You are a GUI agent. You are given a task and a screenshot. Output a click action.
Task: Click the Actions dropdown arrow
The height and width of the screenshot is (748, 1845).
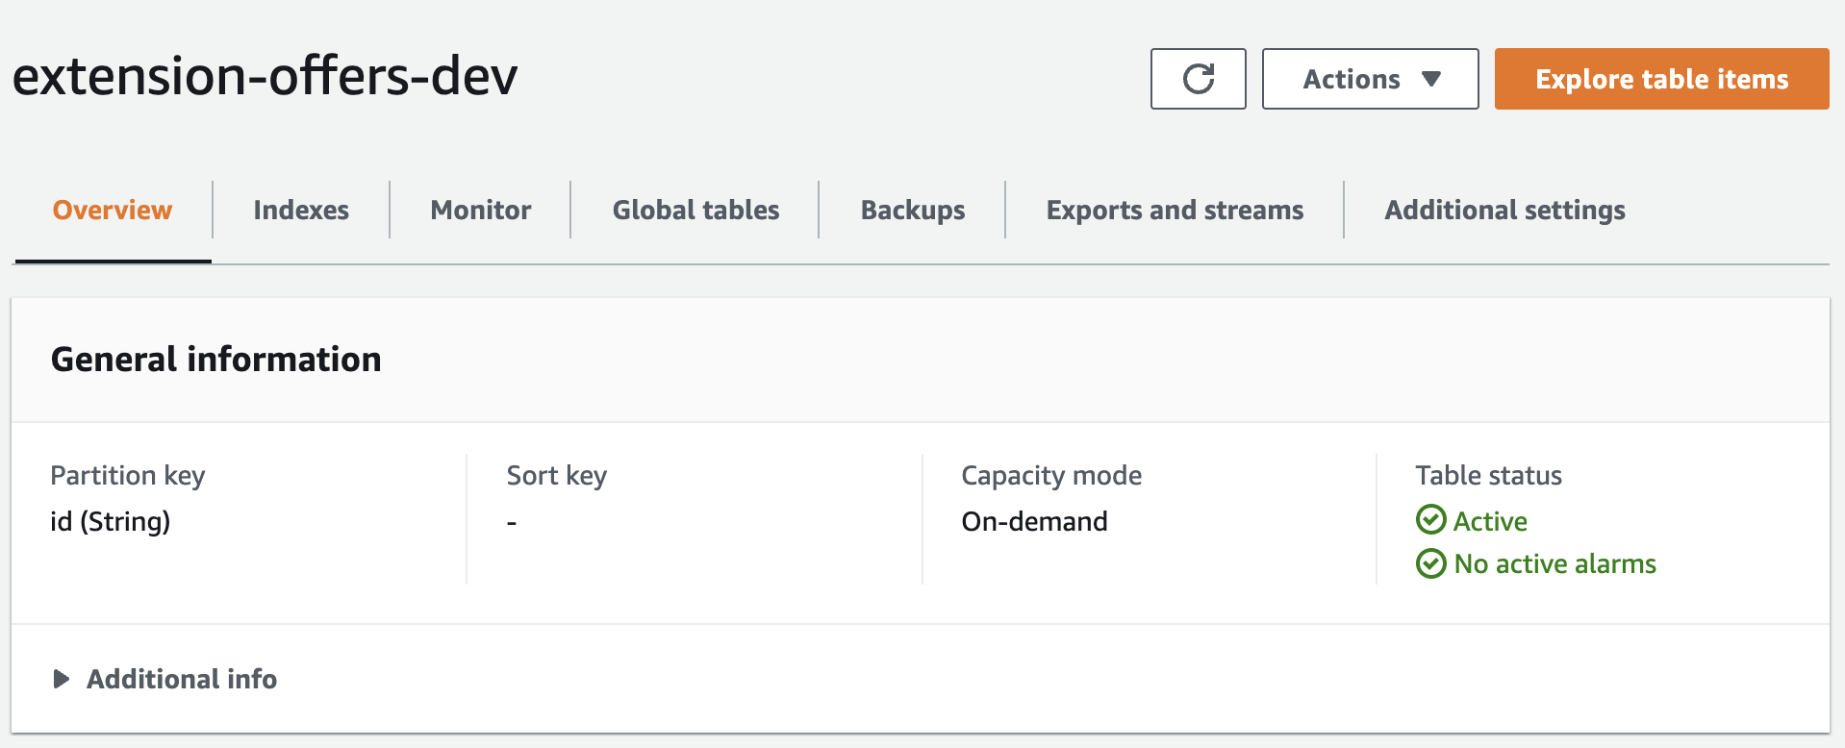[x=1431, y=79]
